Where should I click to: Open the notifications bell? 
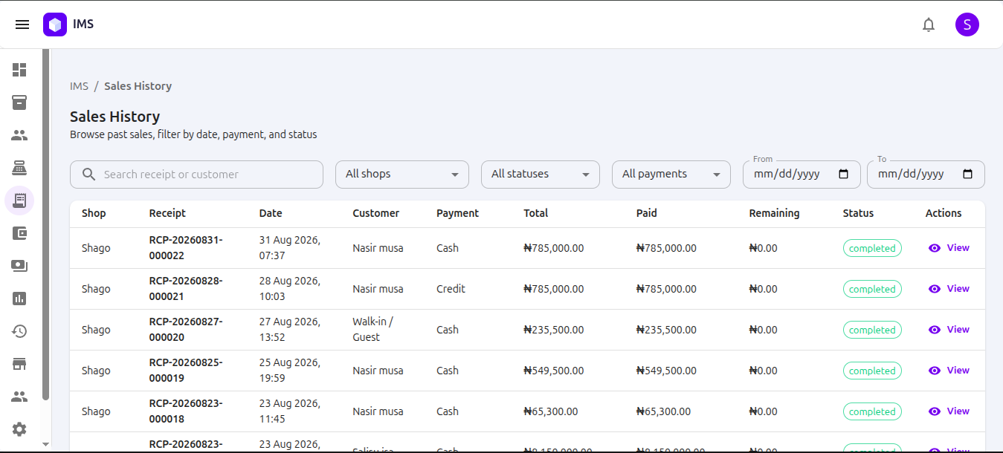[x=929, y=25]
